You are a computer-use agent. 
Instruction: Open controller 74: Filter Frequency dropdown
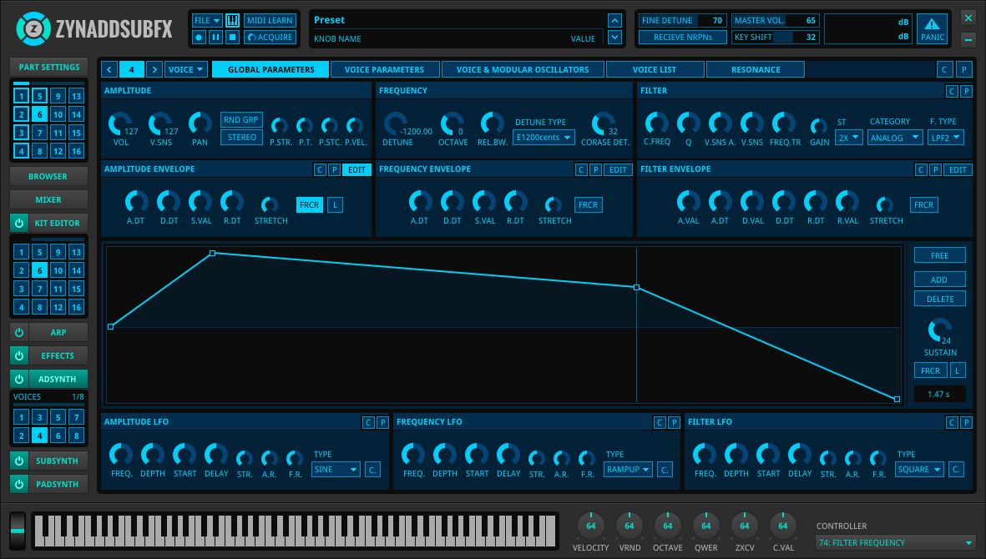point(895,542)
